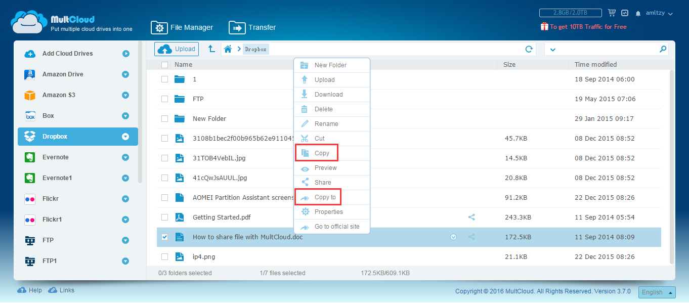Check the box for Getting Started.pdf
689x303 pixels.
click(164, 218)
